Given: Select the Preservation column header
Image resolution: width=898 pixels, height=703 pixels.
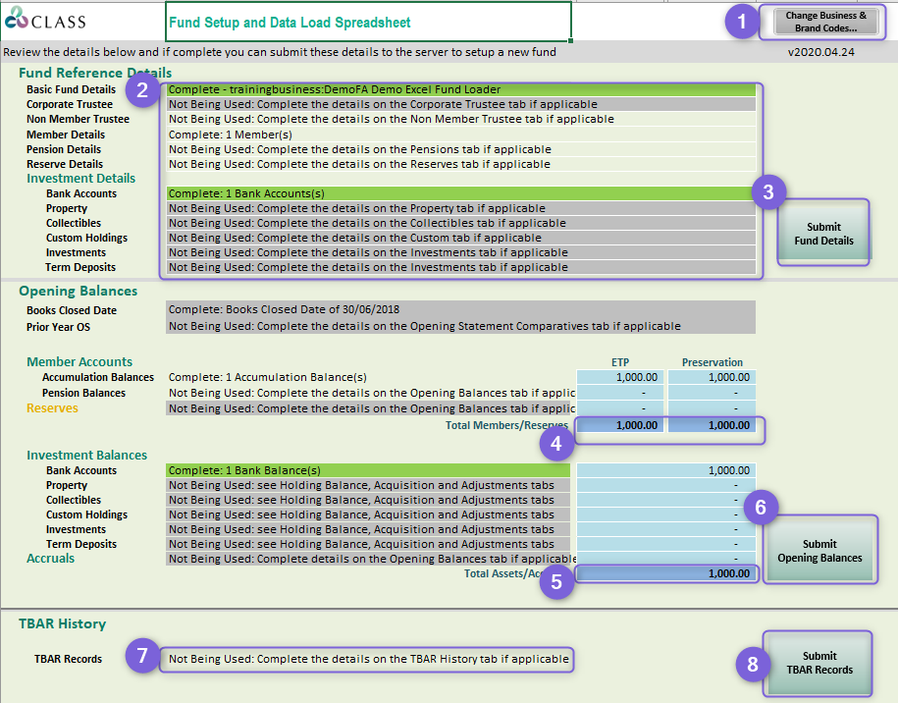Looking at the screenshot, I should 712,362.
